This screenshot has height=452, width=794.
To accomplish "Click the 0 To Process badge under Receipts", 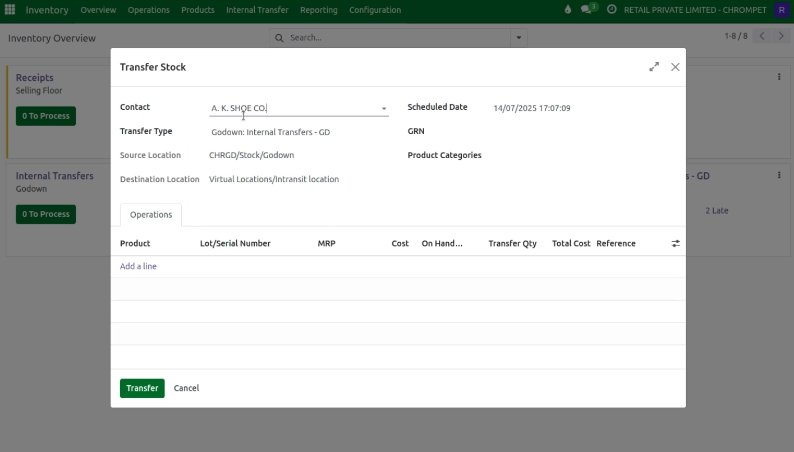I will point(45,116).
